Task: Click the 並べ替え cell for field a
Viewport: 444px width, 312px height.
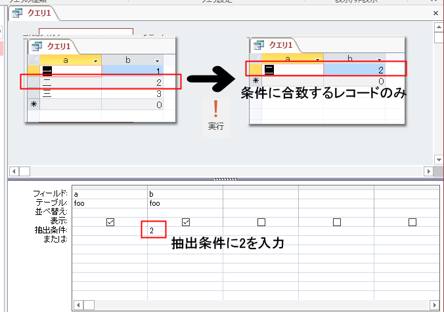Action: (x=110, y=212)
